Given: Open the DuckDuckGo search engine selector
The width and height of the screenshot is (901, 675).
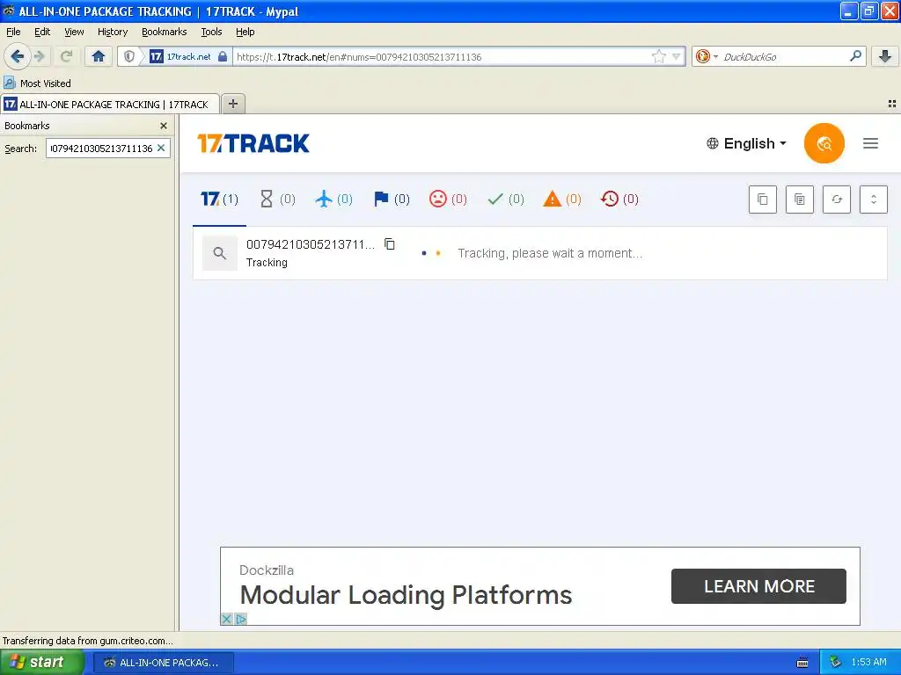Looking at the screenshot, I should pyautogui.click(x=707, y=56).
